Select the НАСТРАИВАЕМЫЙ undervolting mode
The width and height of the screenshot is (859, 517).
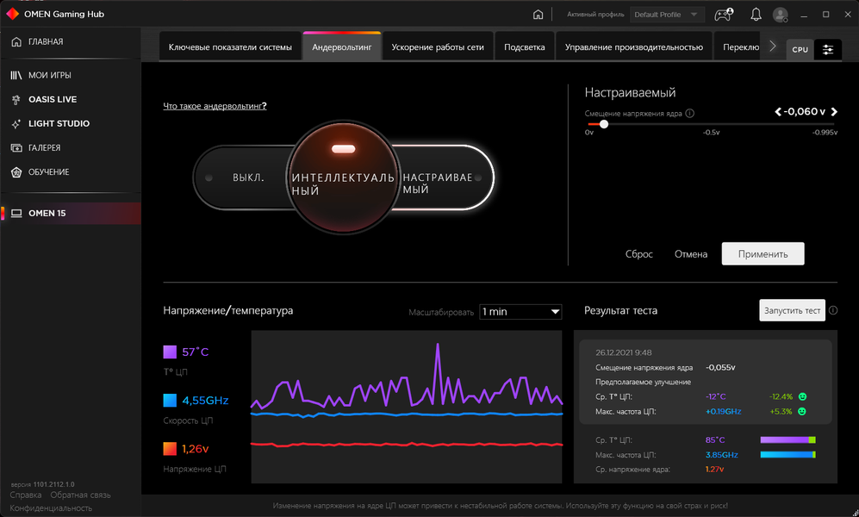click(443, 178)
